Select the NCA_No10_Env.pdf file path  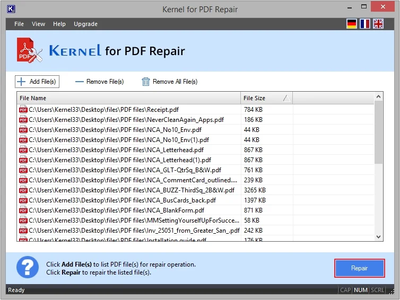click(115, 130)
